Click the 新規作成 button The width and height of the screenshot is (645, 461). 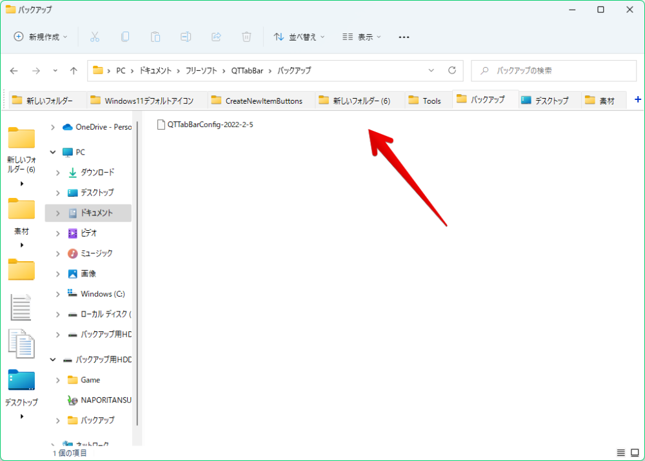pyautogui.click(x=41, y=37)
